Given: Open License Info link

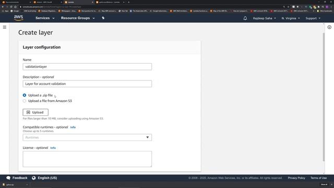Looking at the screenshot, I should coord(53,148).
